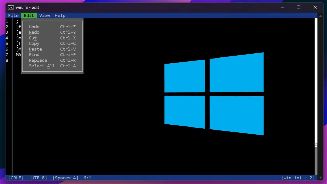Click the terminal icon in the title bar
The height and width of the screenshot is (184, 327).
coord(11,7)
